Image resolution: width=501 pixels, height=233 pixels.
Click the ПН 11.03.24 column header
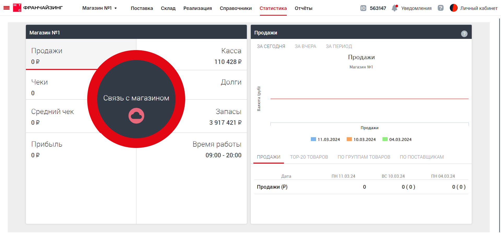pos(343,176)
